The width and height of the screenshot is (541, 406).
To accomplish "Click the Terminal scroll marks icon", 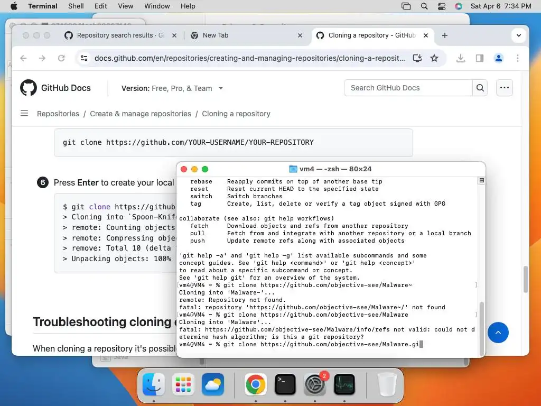I will [x=482, y=181].
